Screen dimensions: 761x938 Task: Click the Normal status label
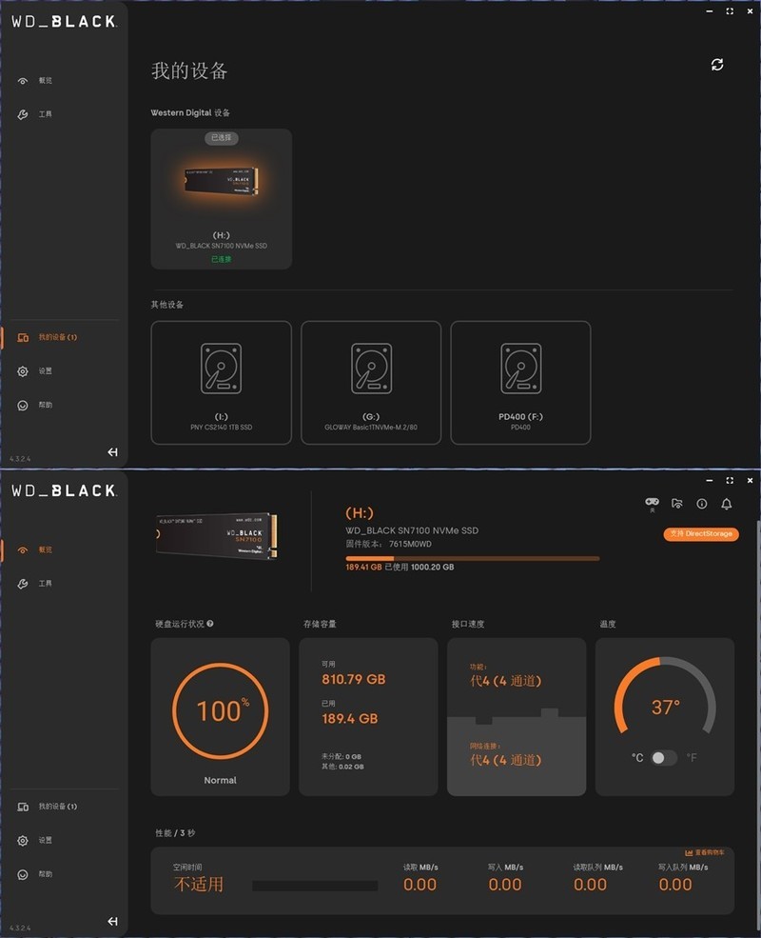tap(221, 780)
